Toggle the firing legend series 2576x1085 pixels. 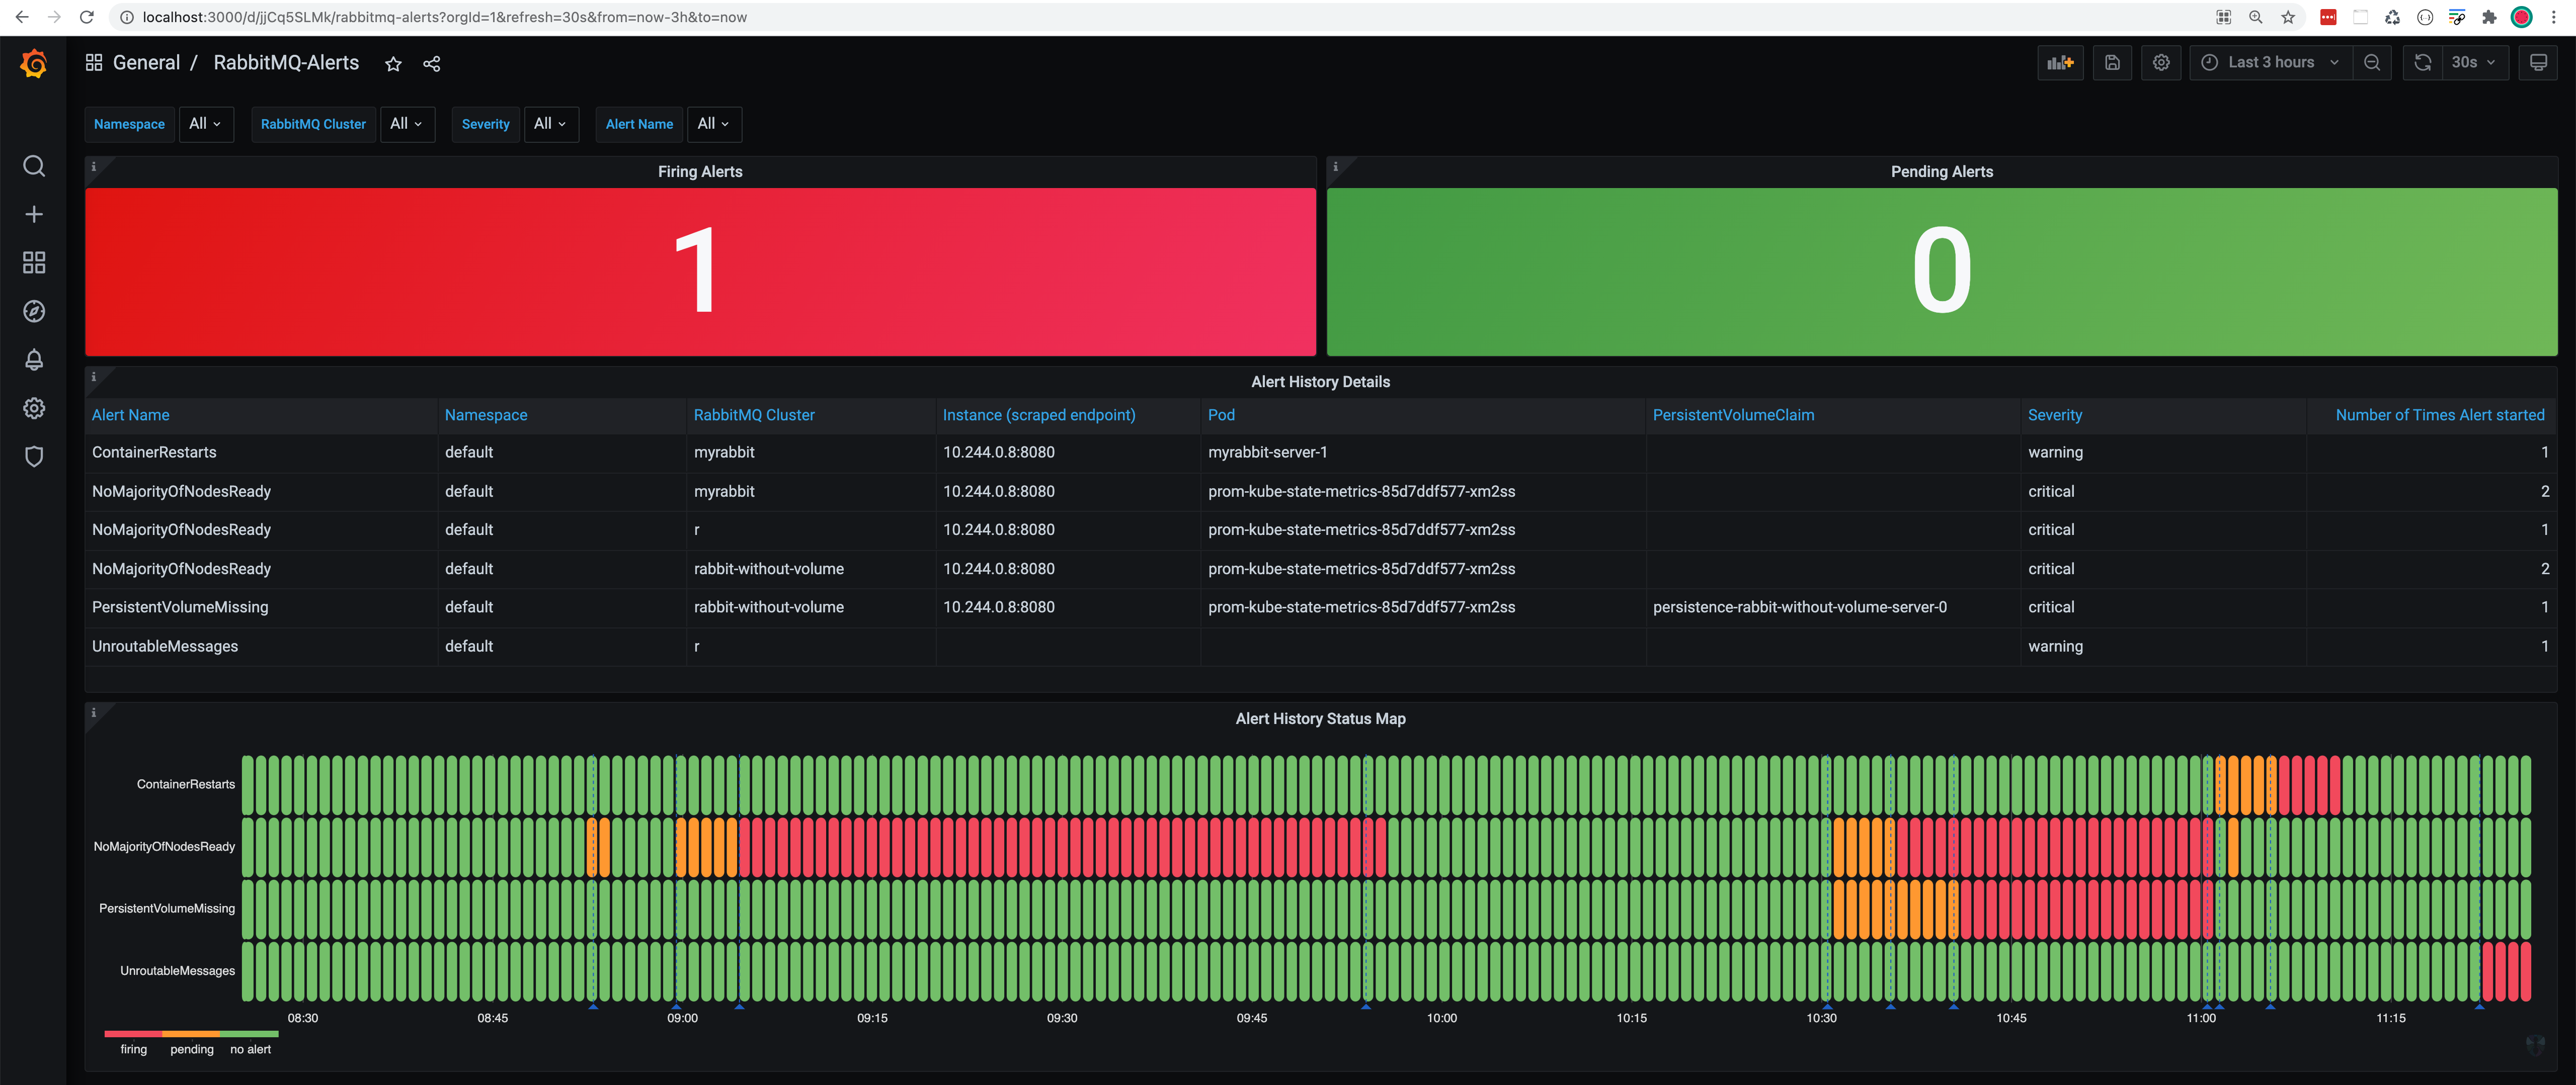click(133, 1049)
